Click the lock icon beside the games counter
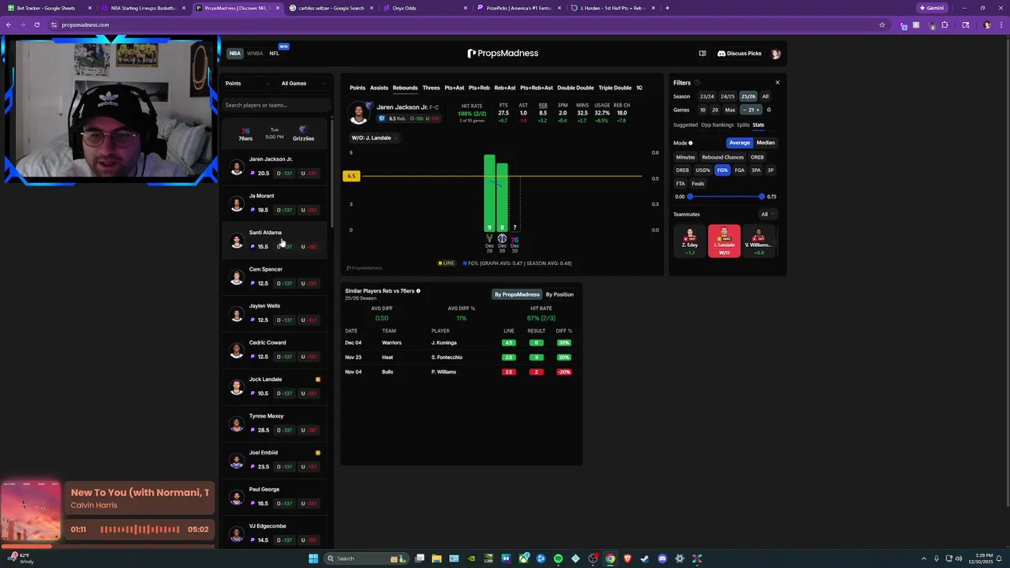This screenshot has width=1010, height=568. (769, 110)
